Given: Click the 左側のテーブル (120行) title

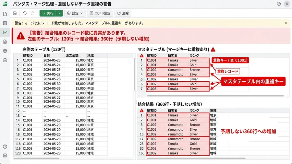Looking at the screenshot, I should [x=44, y=50].
